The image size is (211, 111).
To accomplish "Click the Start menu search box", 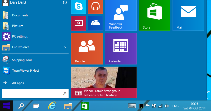I will (35, 94).
